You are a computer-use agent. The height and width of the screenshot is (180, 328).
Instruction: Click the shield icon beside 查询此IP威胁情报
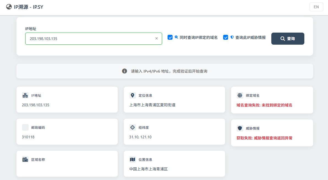pyautogui.click(x=232, y=37)
